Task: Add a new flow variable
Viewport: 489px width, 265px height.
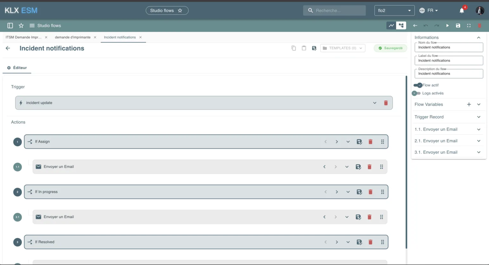Action: (x=469, y=104)
